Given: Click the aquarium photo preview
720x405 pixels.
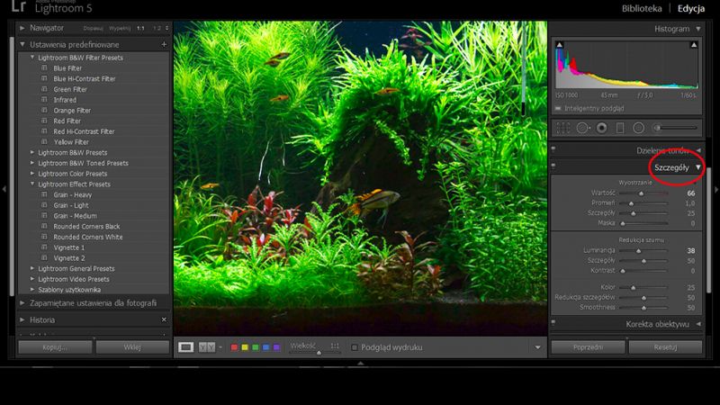Looking at the screenshot, I should [x=360, y=178].
